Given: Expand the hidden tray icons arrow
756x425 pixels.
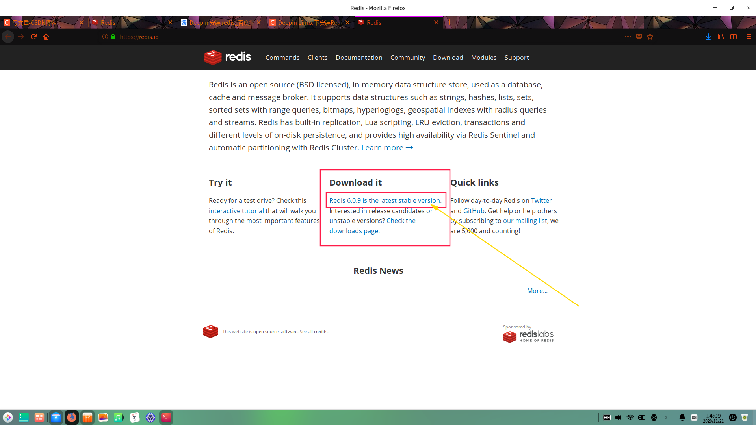Looking at the screenshot, I should point(666,418).
